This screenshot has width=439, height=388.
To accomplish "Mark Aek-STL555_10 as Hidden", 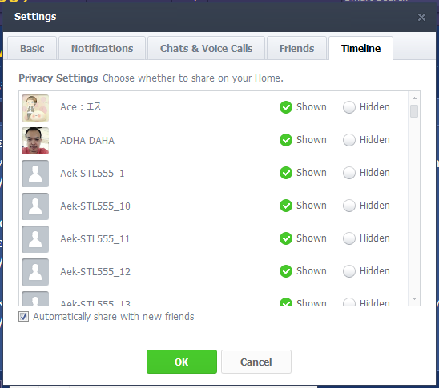I will pyautogui.click(x=349, y=206).
